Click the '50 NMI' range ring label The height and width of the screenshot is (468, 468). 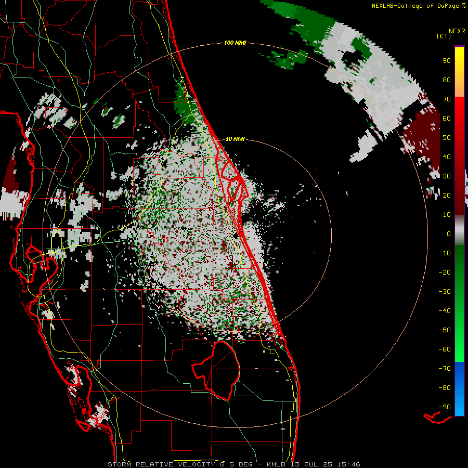(x=235, y=139)
